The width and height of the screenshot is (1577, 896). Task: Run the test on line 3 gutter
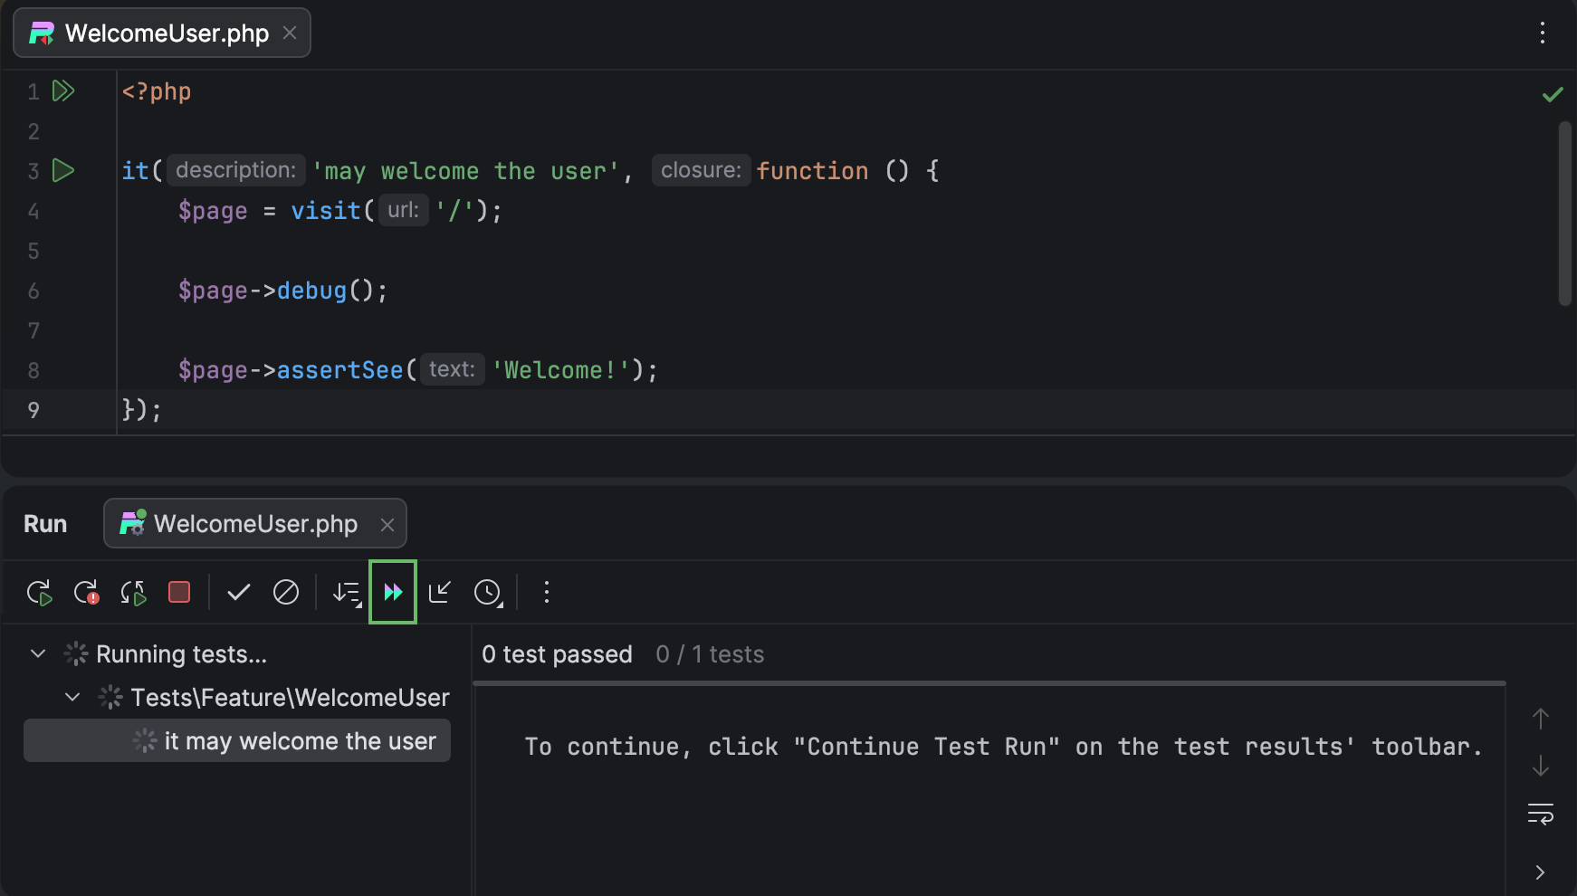point(62,170)
